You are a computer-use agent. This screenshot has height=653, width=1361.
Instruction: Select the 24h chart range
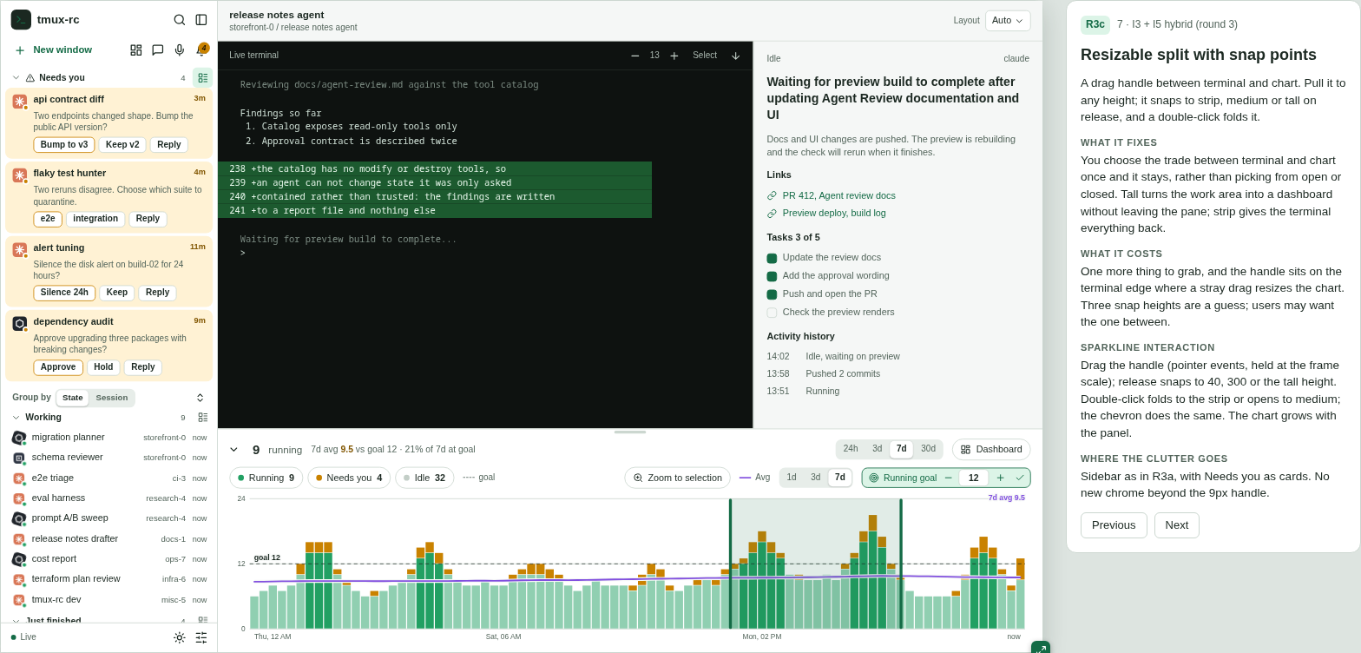[x=851, y=449]
